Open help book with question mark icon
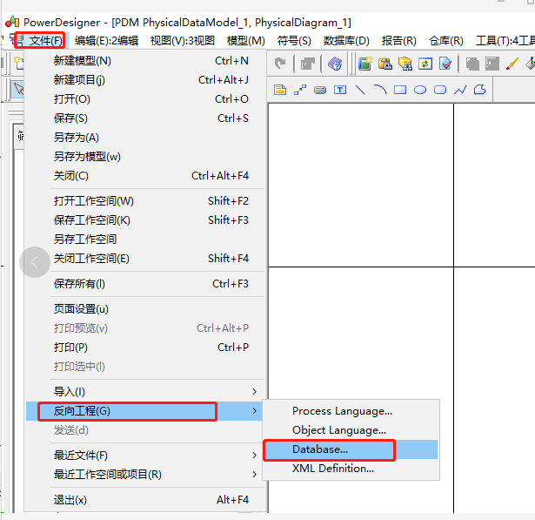 pos(335,64)
